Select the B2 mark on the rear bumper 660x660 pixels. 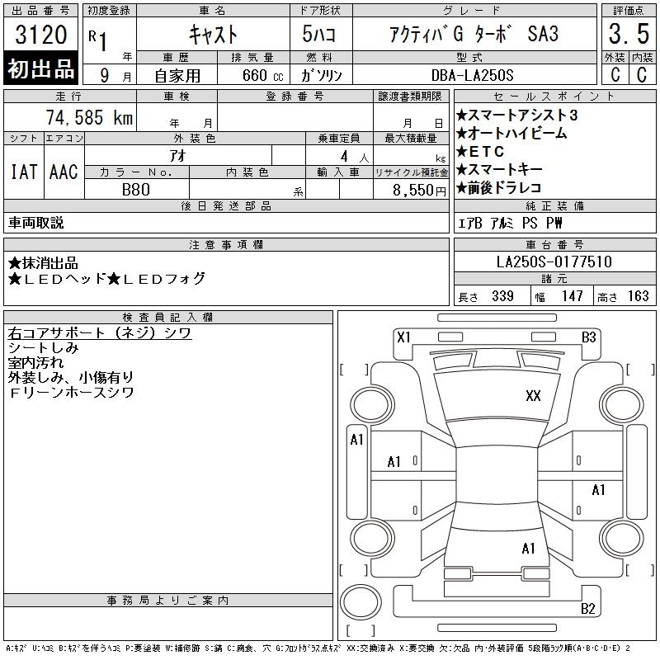(x=587, y=609)
